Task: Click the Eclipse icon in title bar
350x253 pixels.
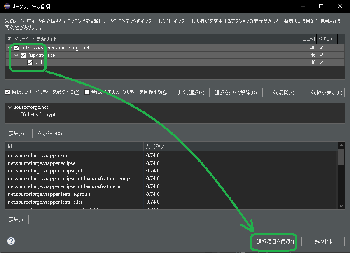Action: (x=7, y=6)
